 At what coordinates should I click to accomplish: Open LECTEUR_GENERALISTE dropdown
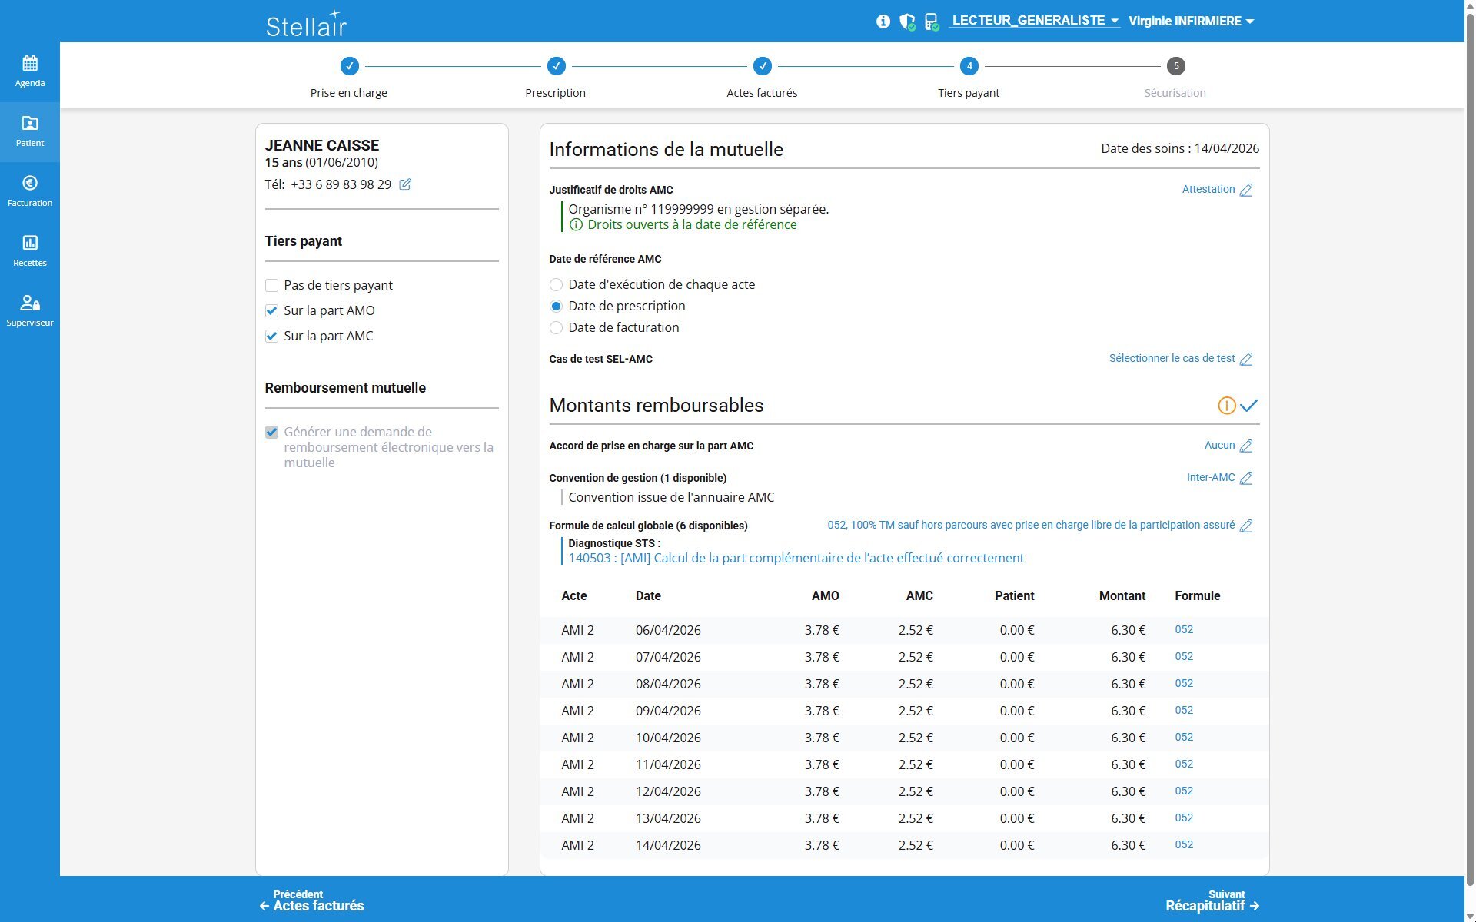[1035, 21]
